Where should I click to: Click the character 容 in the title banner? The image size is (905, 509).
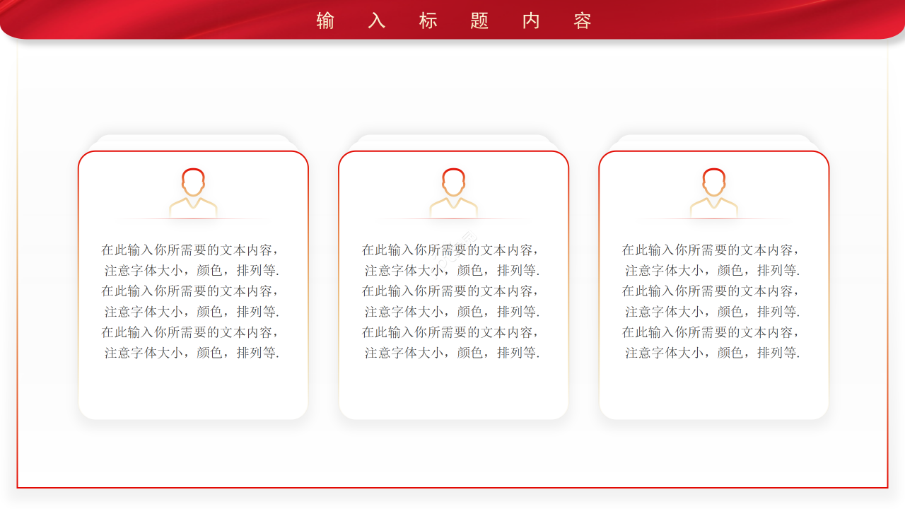click(x=583, y=21)
